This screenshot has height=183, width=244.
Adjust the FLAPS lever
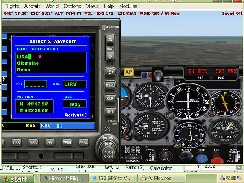(x=237, y=157)
